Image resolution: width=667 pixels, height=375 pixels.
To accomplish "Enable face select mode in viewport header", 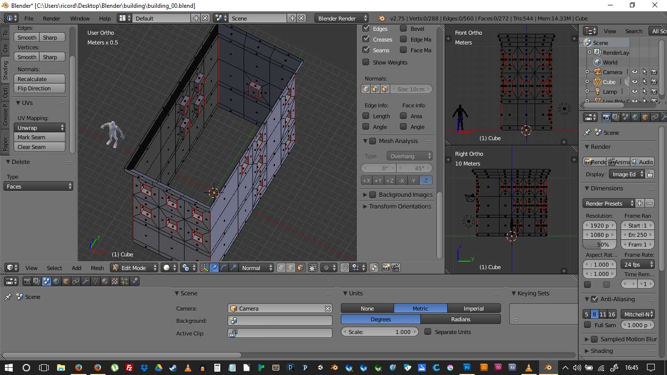I will 300,268.
